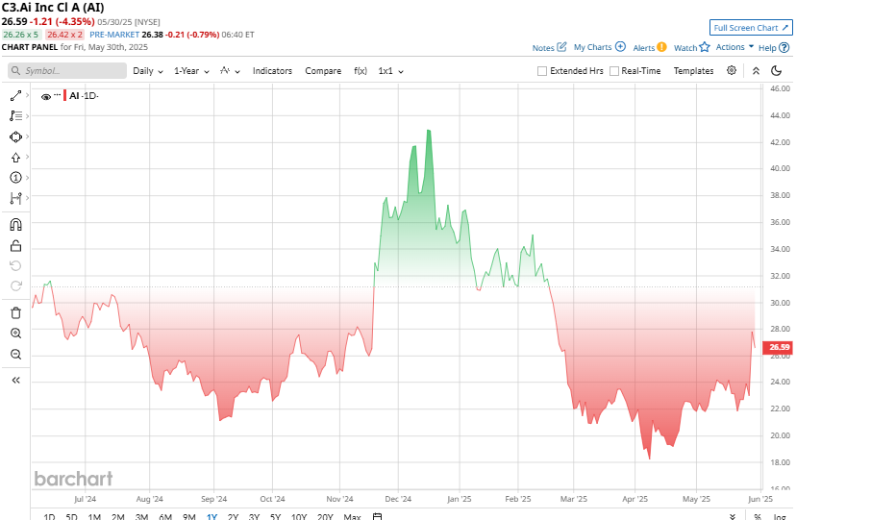871x520 pixels.
Task: Select the line drawing tool
Action: pyautogui.click(x=15, y=95)
